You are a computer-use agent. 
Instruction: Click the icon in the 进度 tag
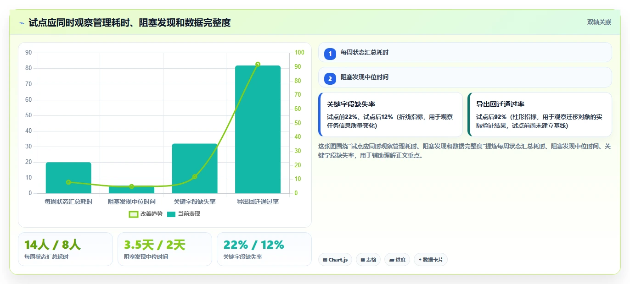tap(392, 260)
